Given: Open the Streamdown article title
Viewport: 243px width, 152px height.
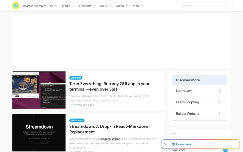Looking at the screenshot, I should tap(109, 129).
